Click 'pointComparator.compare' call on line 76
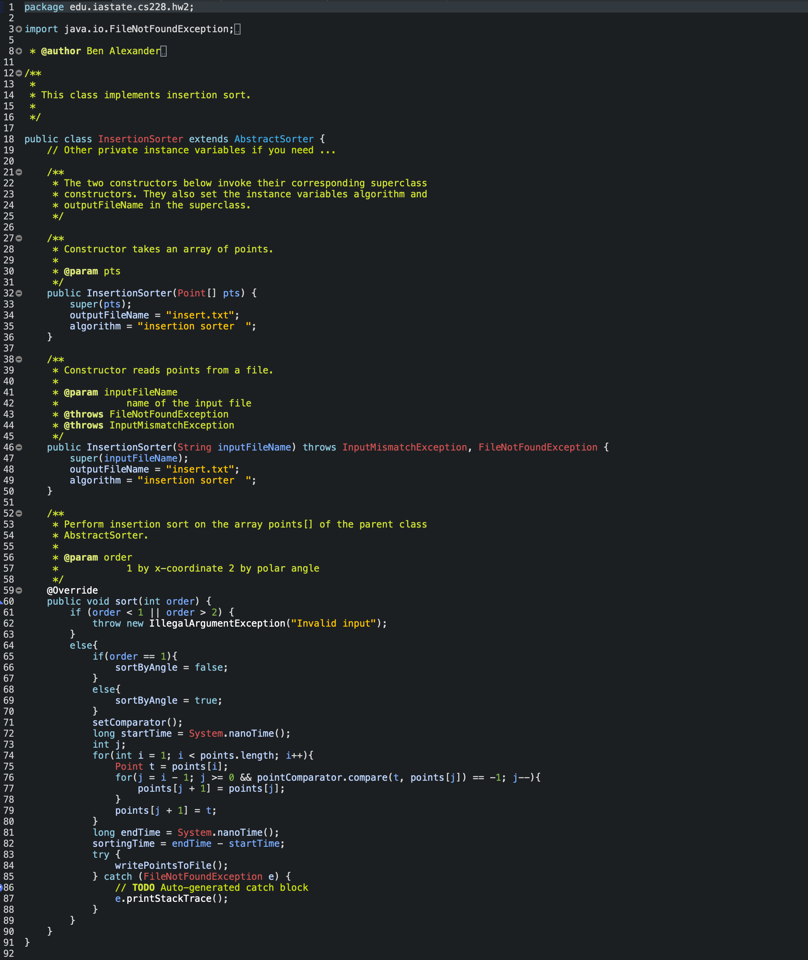 point(322,777)
